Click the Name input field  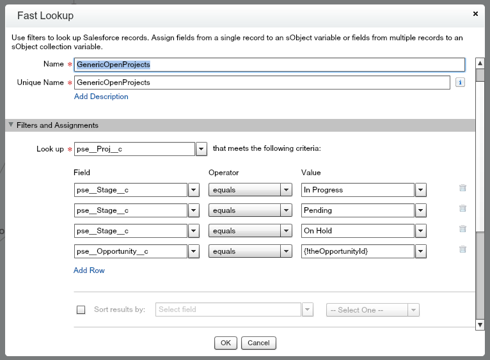269,65
